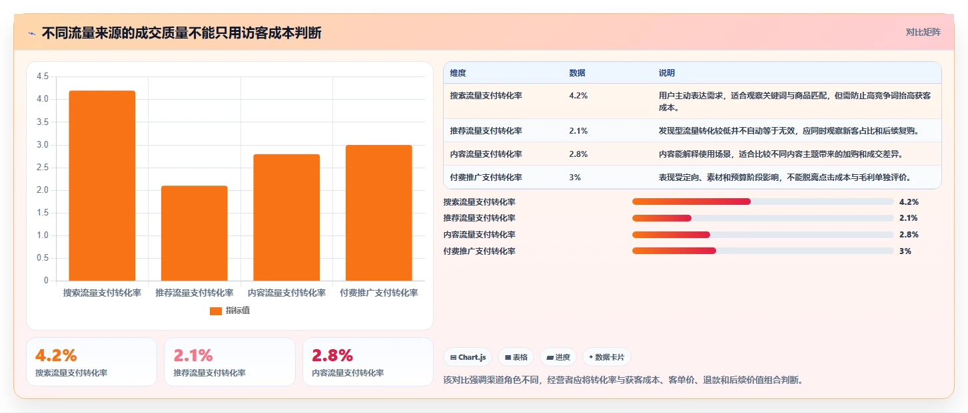Screen dimensions: 968x413
Task: Open the 4.2% 搜索流量 data card
Action: [91, 362]
